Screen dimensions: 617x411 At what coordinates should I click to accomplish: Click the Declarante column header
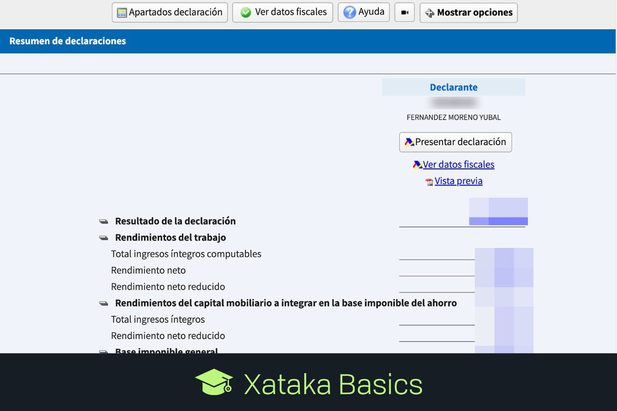coord(453,87)
